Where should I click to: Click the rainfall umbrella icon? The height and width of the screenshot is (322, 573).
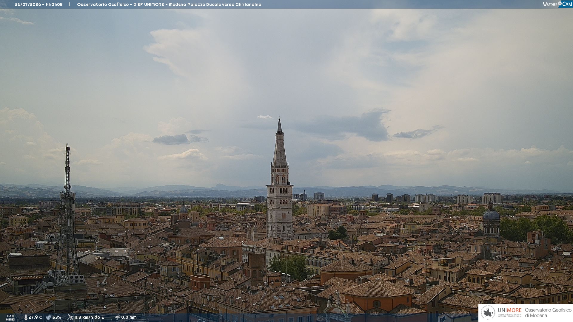click(x=117, y=317)
